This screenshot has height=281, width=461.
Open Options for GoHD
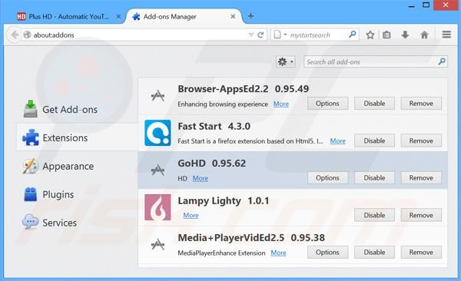pos(327,178)
